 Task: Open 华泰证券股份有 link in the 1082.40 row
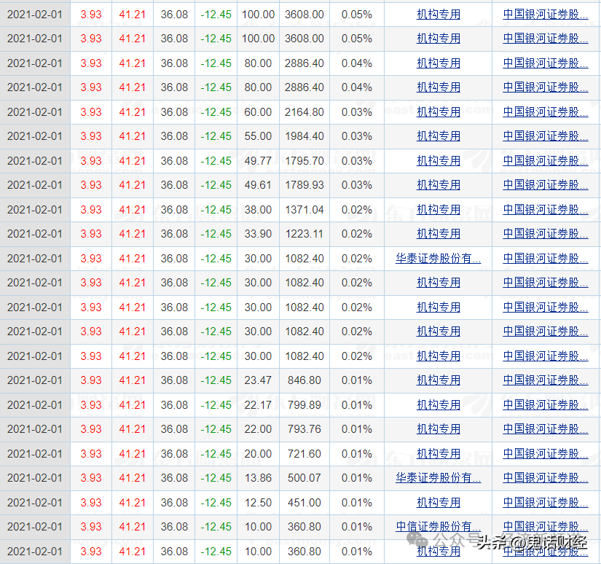point(438,259)
